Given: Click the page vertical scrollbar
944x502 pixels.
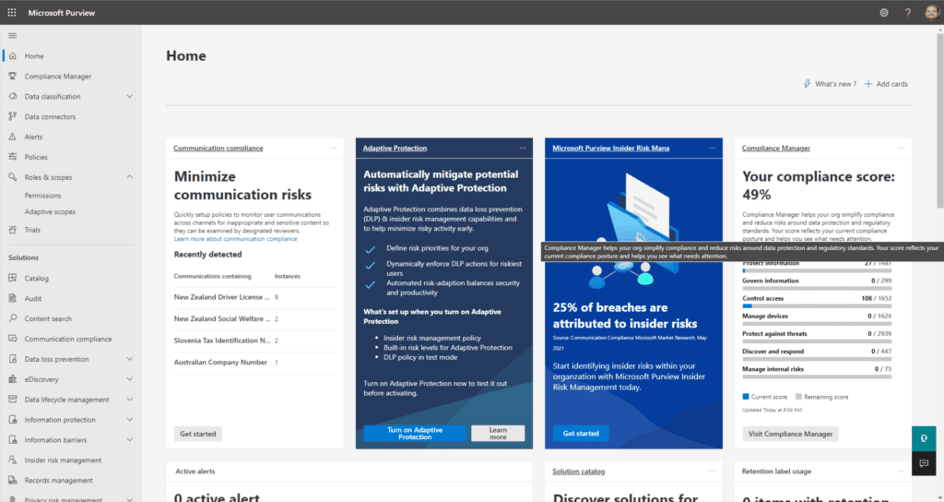Looking at the screenshot, I should tap(939, 121).
